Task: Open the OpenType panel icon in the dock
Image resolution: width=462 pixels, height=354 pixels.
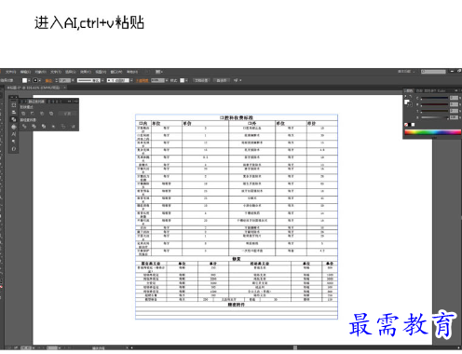Action: tap(14, 149)
